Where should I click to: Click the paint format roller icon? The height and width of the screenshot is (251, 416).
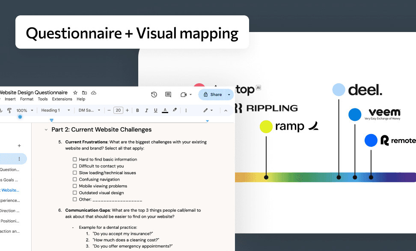click(x=9, y=110)
